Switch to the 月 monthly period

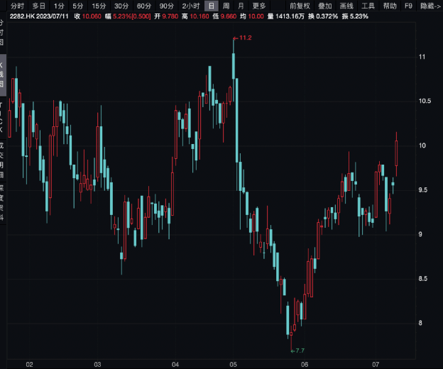pos(241,6)
